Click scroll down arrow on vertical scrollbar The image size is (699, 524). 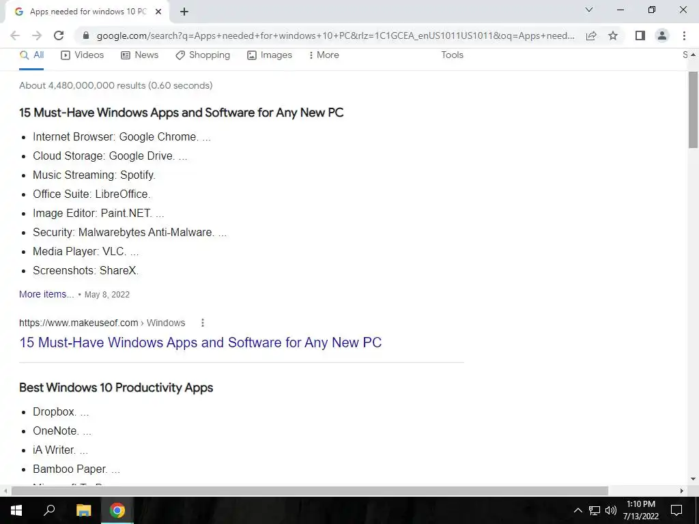pyautogui.click(x=693, y=480)
